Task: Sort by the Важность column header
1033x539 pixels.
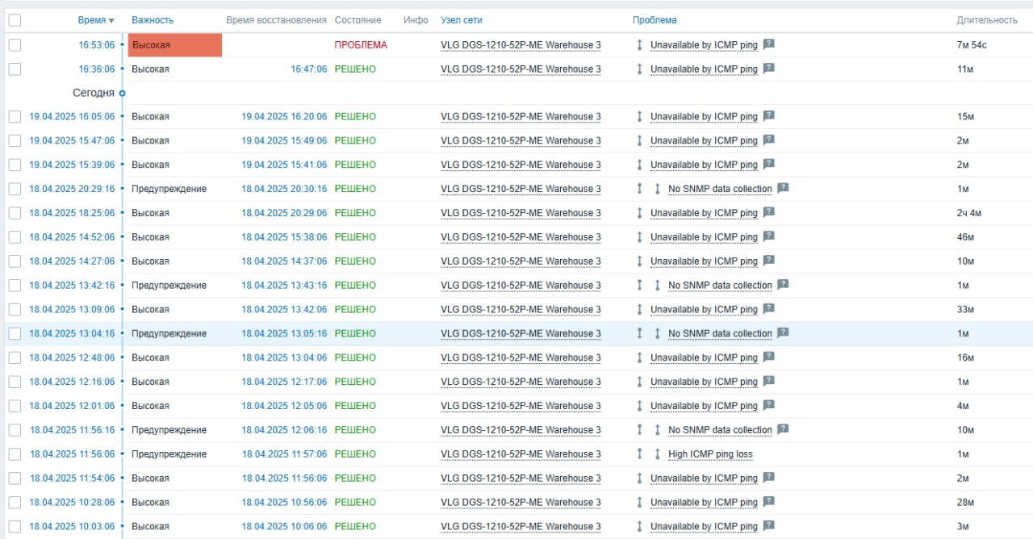Action: pyautogui.click(x=153, y=20)
